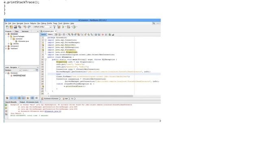Click the Profile Project clock icon
The width and height of the screenshot is (260, 146).
tap(74, 27)
